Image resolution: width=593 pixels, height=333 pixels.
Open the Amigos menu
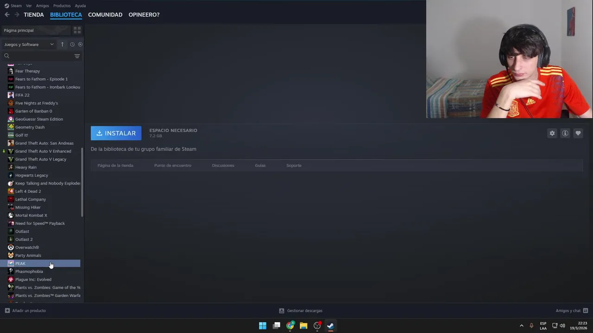42,6
